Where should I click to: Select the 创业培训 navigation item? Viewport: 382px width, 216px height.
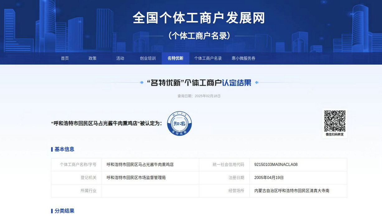(x=148, y=58)
